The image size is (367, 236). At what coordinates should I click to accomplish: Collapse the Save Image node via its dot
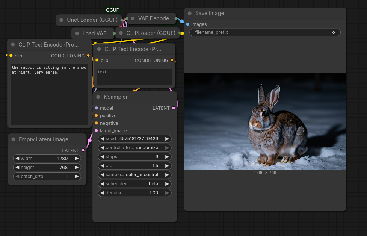[x=190, y=13]
